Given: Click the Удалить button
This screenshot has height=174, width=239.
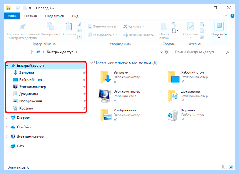Looking at the screenshot, I should pyautogui.click(x=132, y=26).
